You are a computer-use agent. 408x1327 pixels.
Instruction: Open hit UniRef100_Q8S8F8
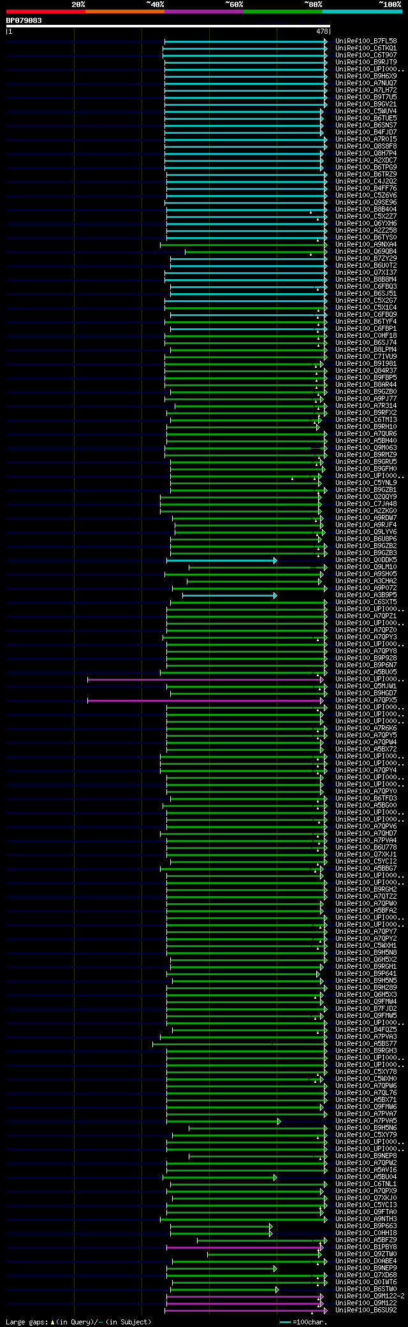click(x=366, y=146)
